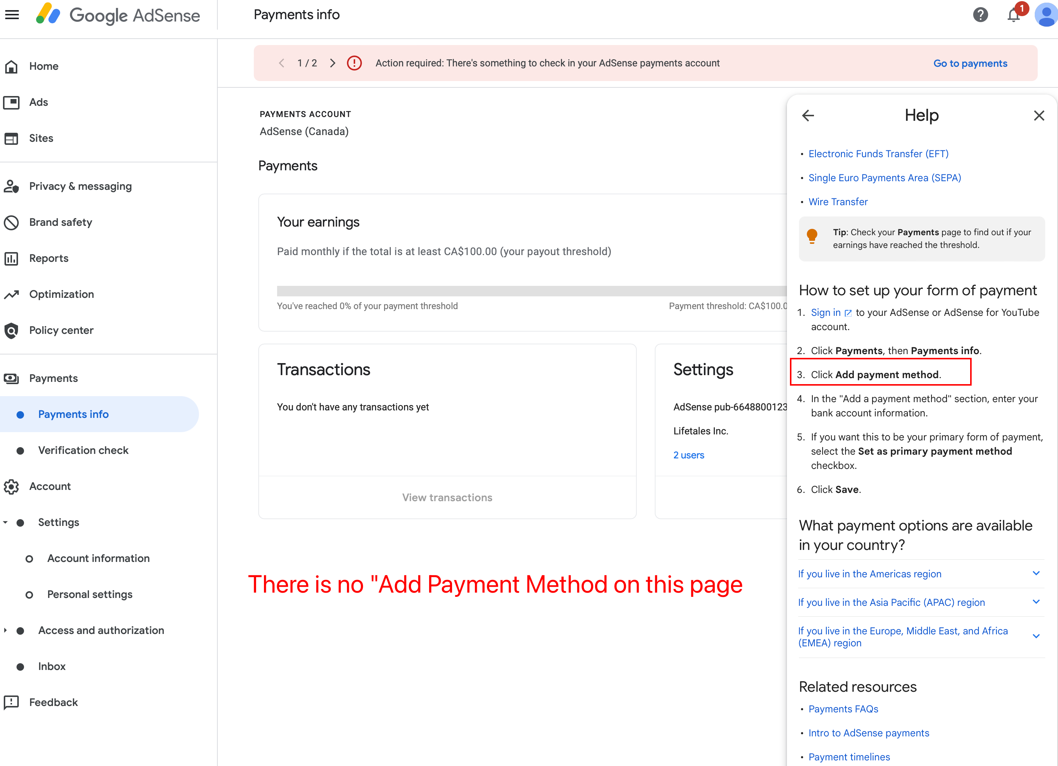The width and height of the screenshot is (1058, 766).
Task: Open the notifications bell
Action: tap(1013, 15)
